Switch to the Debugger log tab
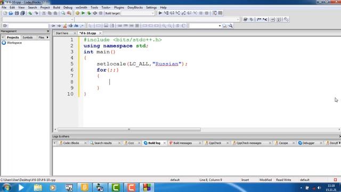The image size is (341, 192). (x=308, y=143)
